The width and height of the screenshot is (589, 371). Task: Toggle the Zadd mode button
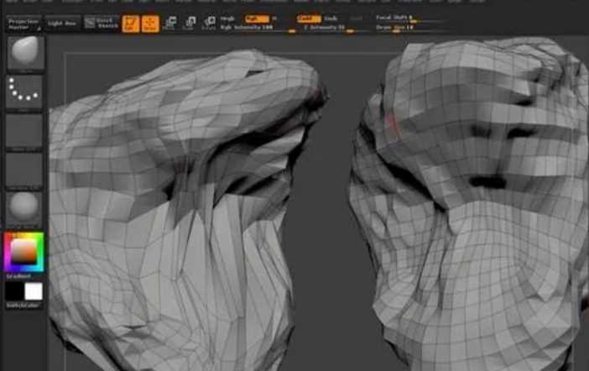tap(309, 18)
